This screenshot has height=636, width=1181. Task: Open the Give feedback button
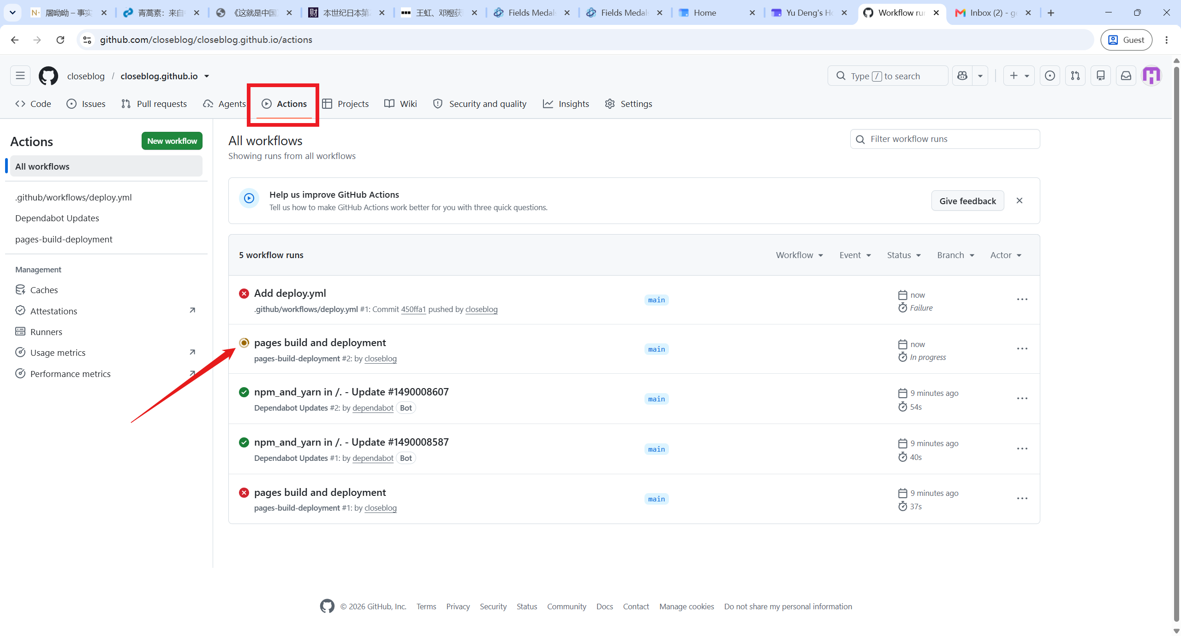pyautogui.click(x=968, y=201)
